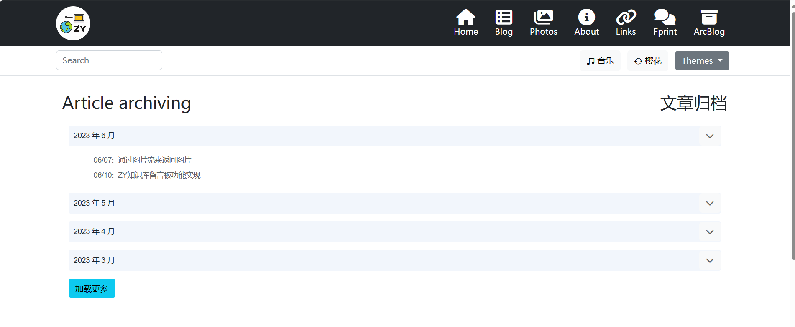Focus the Search input field

pyautogui.click(x=109, y=60)
